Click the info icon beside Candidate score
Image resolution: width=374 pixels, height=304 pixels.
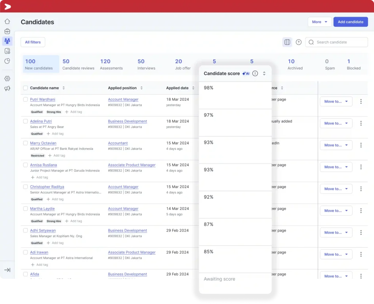pyautogui.click(x=255, y=74)
